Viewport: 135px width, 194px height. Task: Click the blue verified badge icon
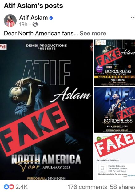(x=51, y=18)
